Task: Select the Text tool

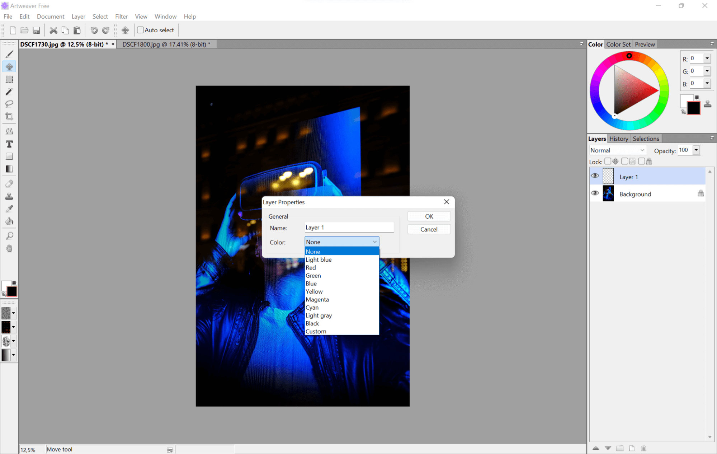Action: point(9,144)
